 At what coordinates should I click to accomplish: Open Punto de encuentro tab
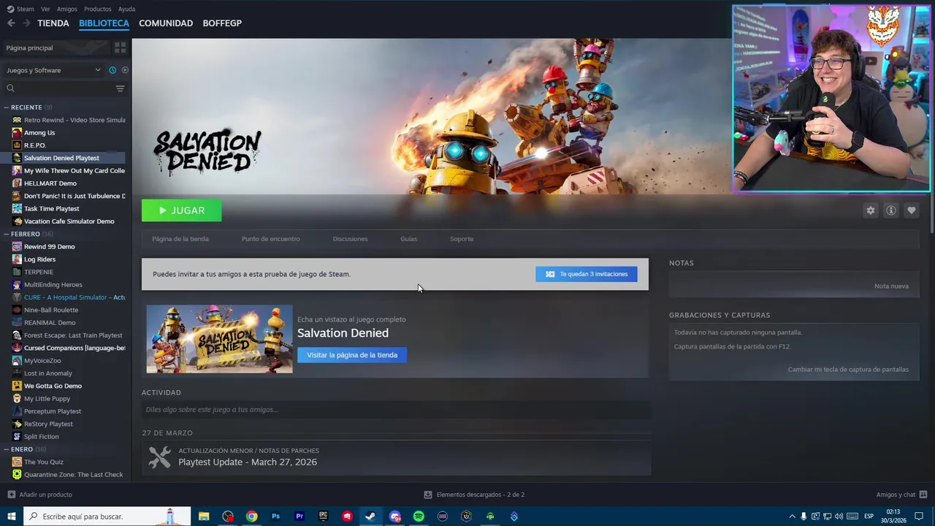[x=270, y=239]
